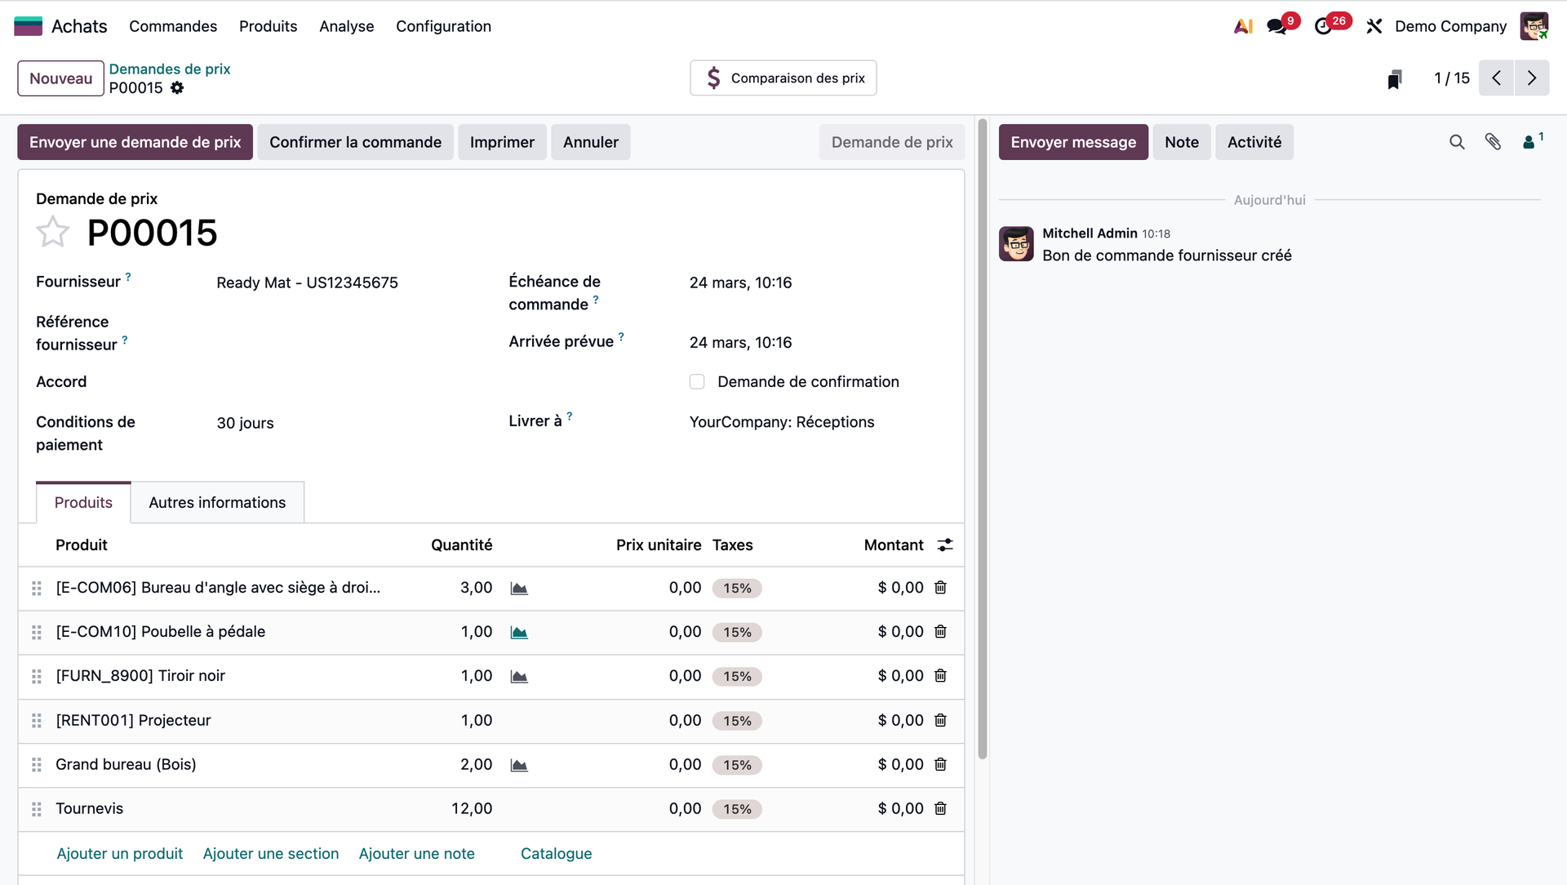Click the forecast chart icon for Poubelle à pédale
Viewport: 1567px width, 885px height.
[x=519, y=633]
